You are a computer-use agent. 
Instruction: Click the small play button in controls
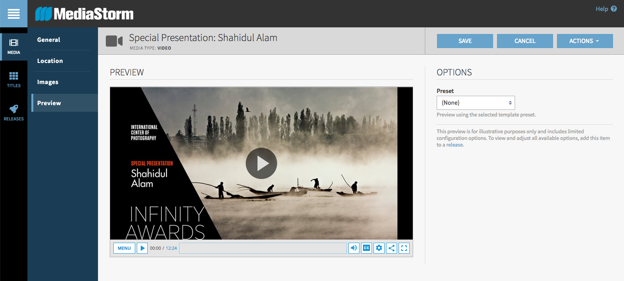pos(142,248)
